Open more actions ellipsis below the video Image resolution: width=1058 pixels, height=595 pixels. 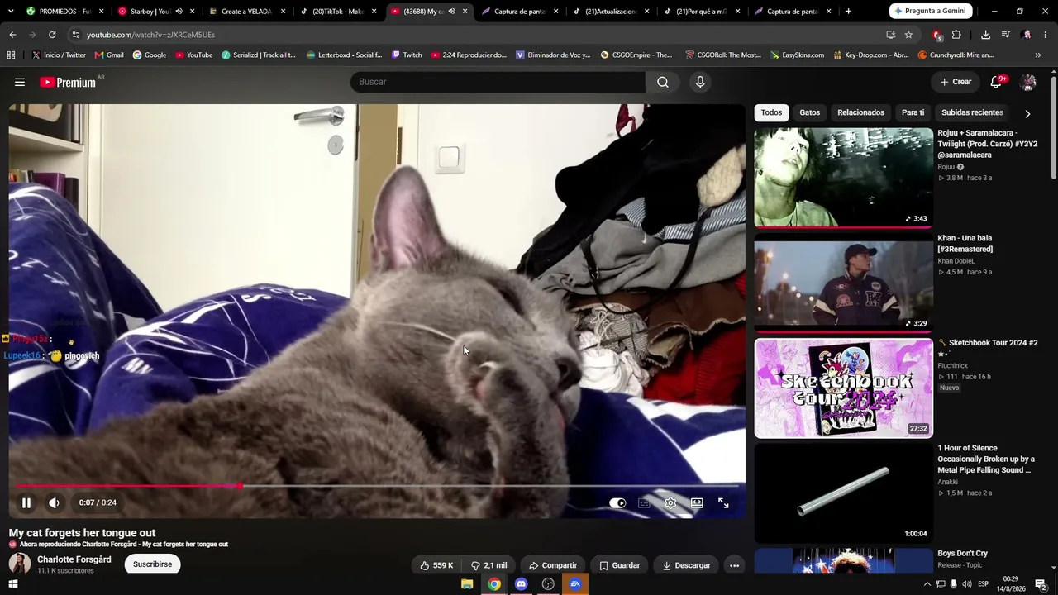pyautogui.click(x=734, y=565)
